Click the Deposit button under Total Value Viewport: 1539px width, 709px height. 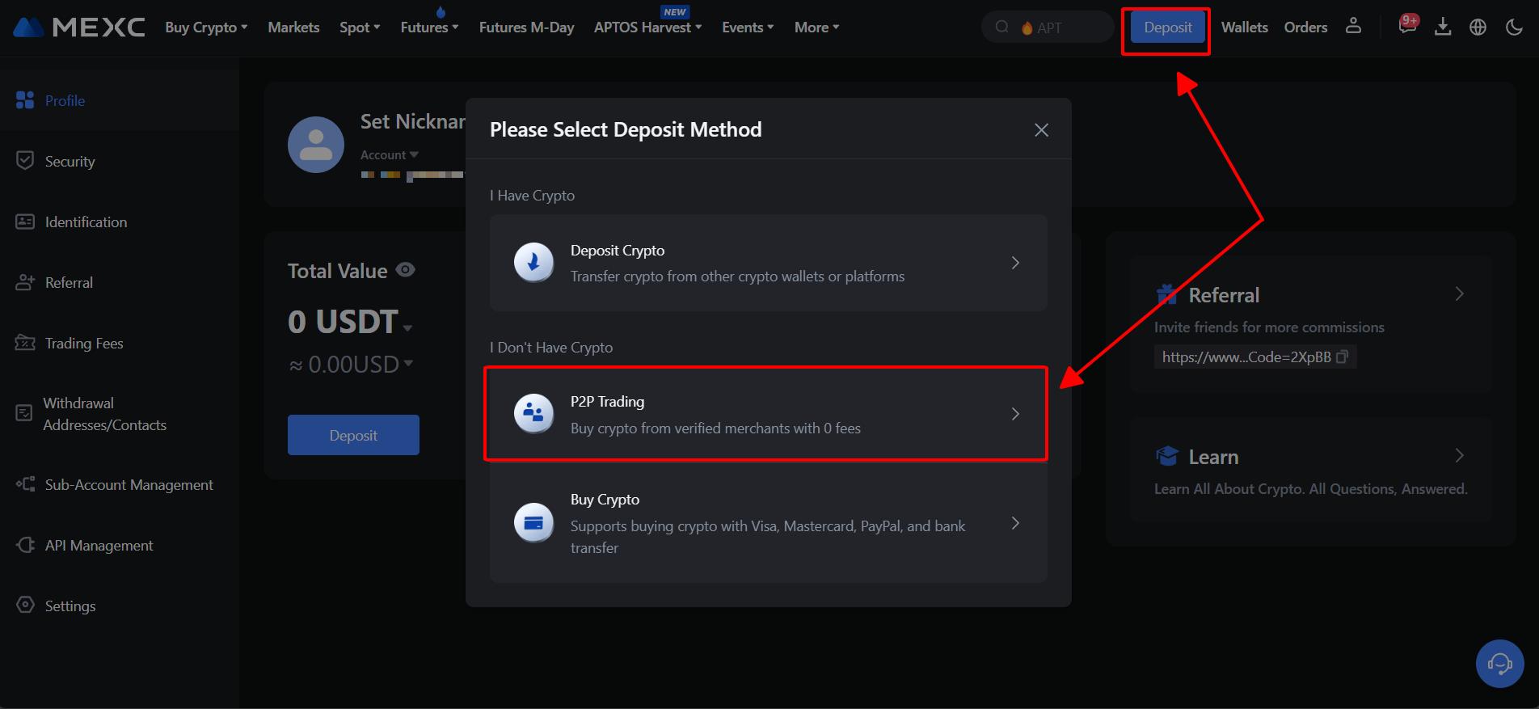353,435
